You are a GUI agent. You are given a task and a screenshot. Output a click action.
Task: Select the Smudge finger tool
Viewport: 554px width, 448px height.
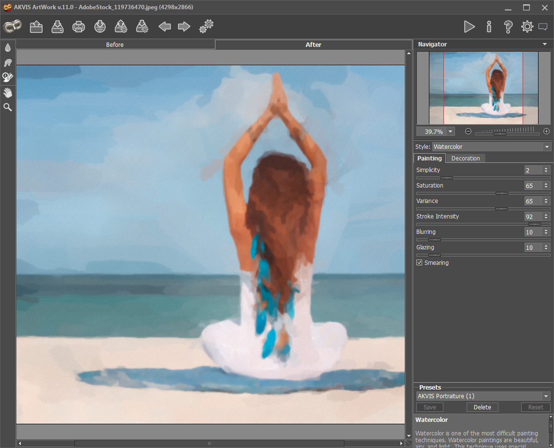click(7, 62)
